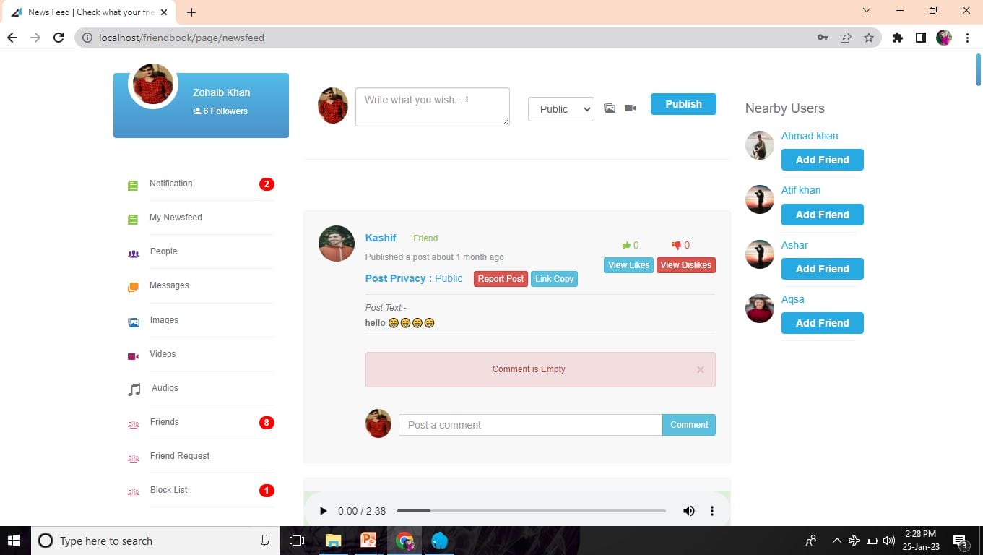Click the video upload camera icon

[x=631, y=108]
